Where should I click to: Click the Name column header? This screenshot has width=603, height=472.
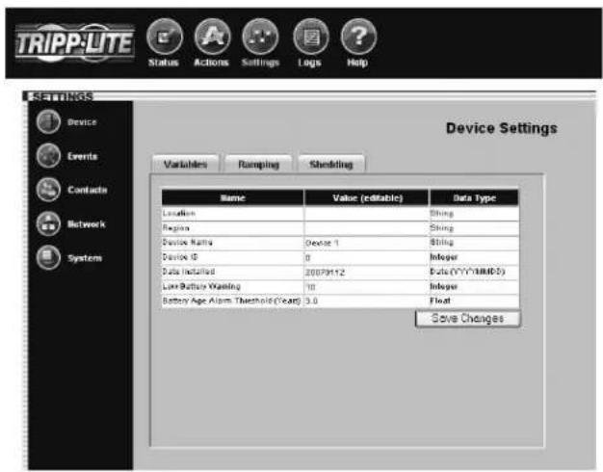[x=233, y=197]
